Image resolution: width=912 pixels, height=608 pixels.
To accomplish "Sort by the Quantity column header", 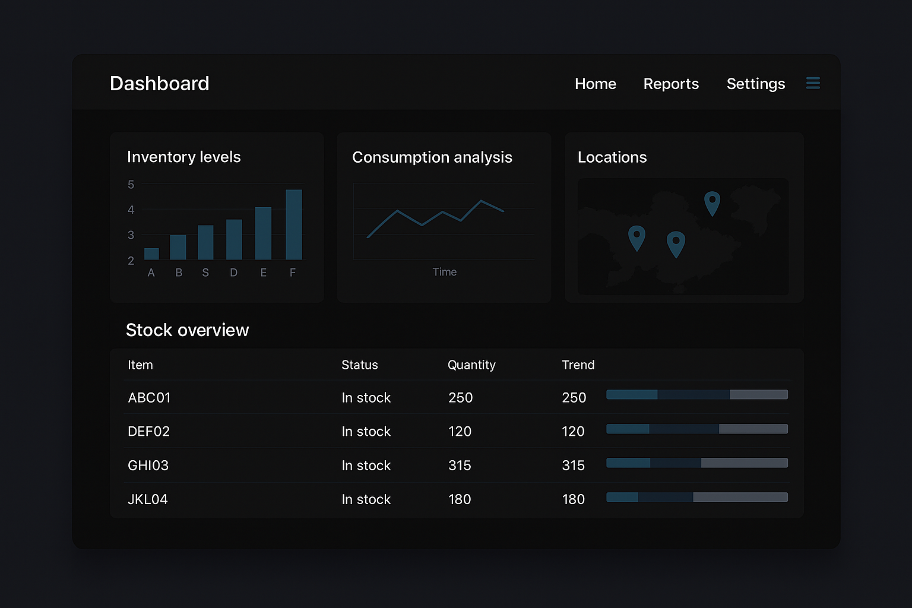I will 471,365.
